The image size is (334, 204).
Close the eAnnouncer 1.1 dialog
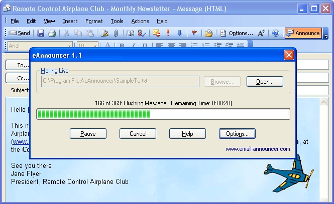click(x=289, y=55)
